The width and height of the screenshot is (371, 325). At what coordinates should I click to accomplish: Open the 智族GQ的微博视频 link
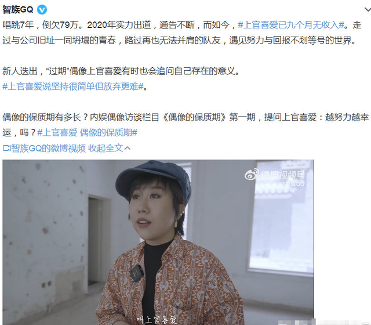pos(48,149)
